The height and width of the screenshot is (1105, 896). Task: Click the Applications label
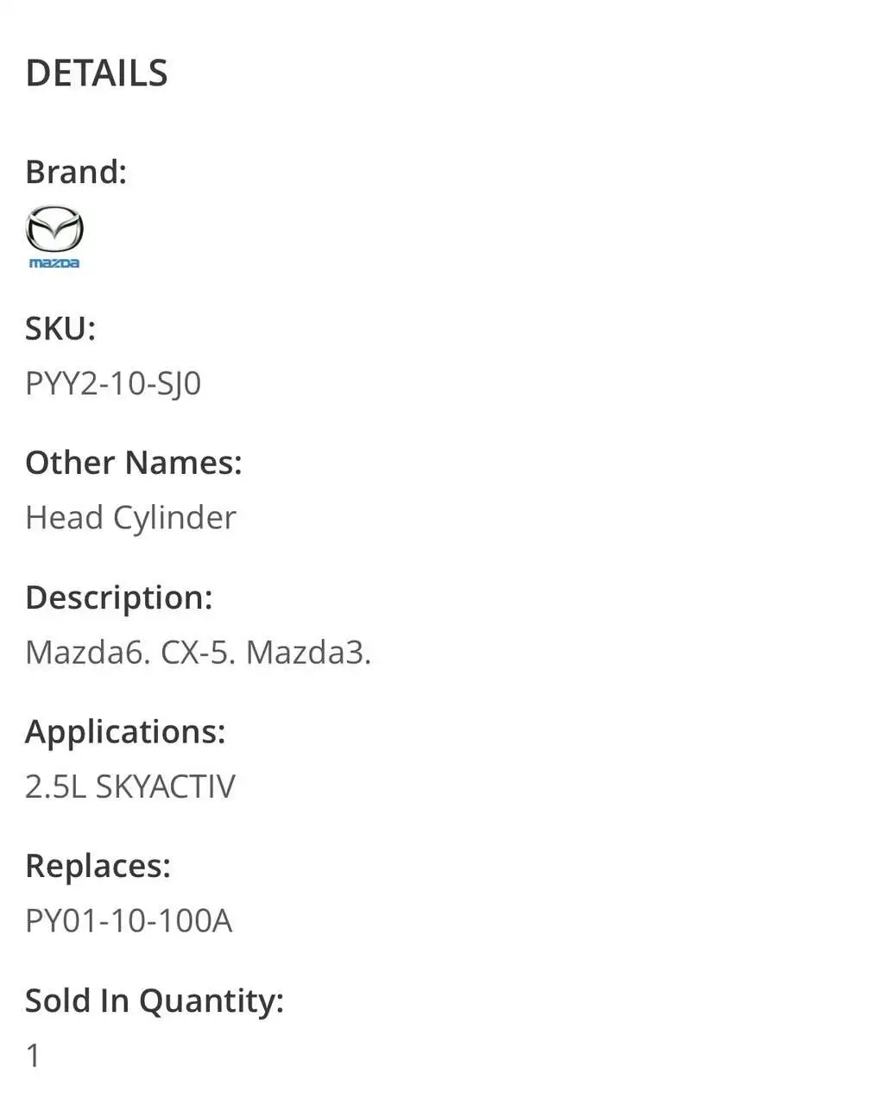(125, 732)
